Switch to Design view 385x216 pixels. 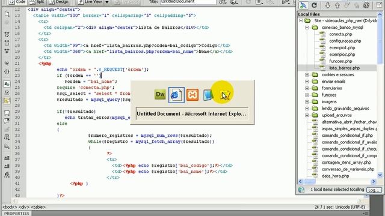(58, 2)
